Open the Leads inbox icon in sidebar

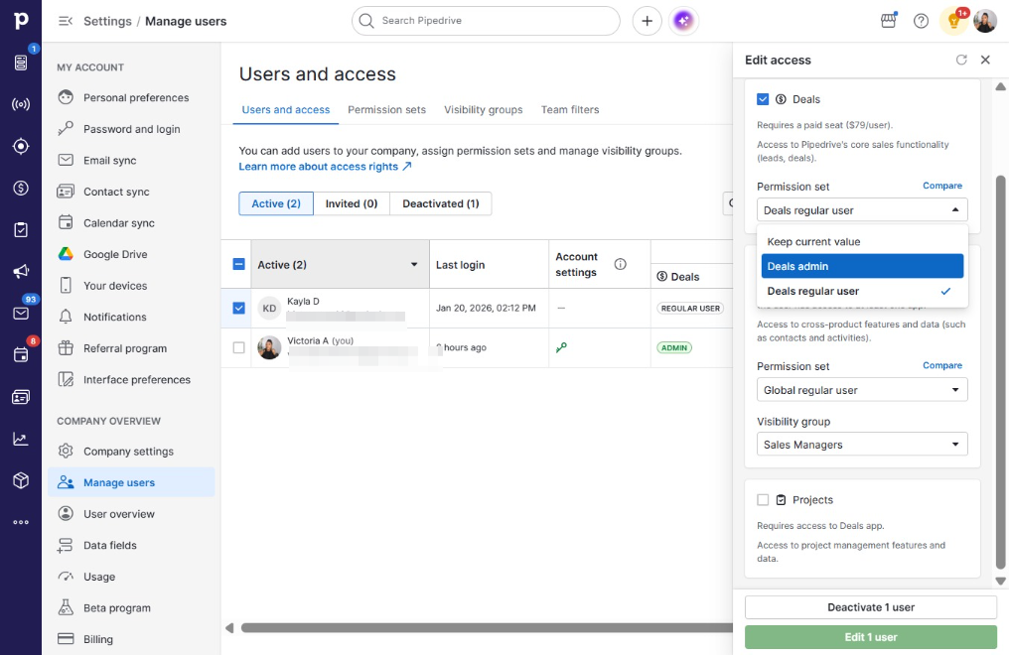tap(21, 63)
